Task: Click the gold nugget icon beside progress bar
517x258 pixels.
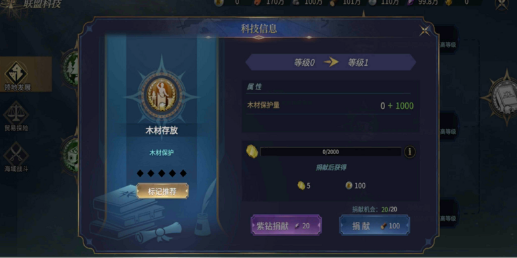Action: [x=252, y=152]
